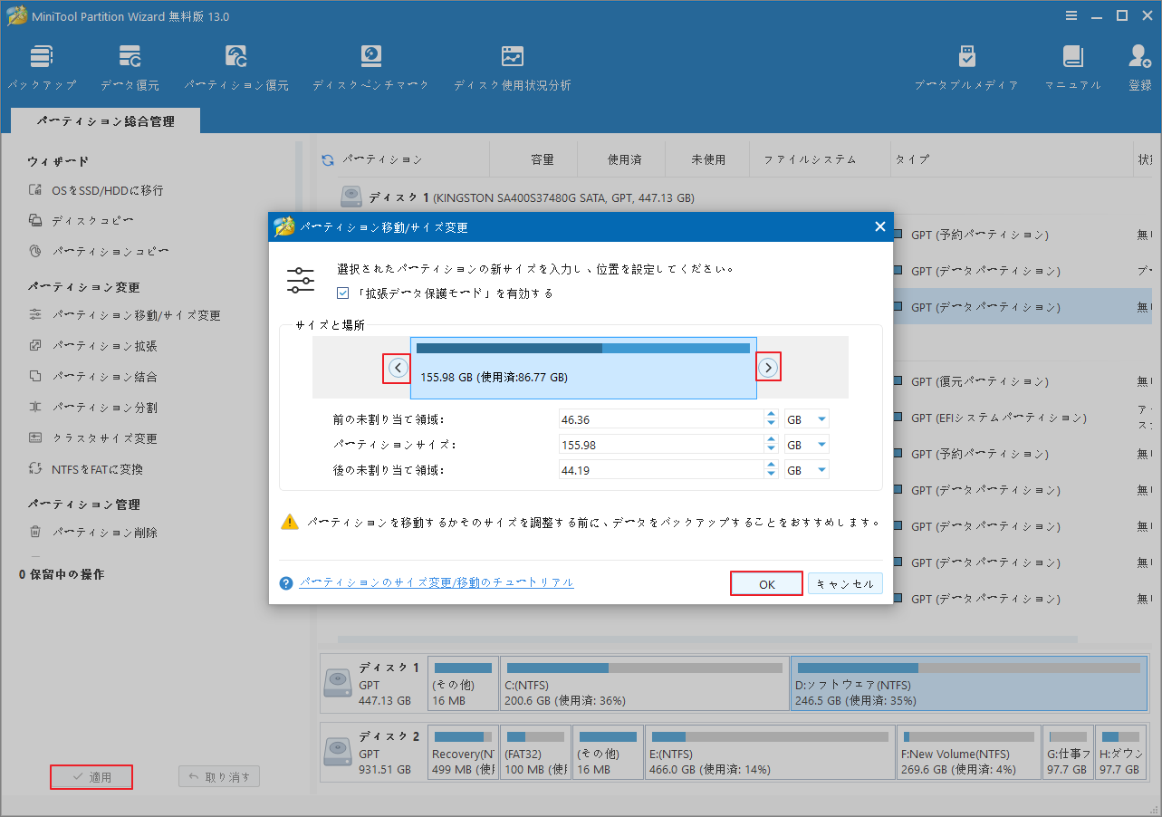Screen dimensions: 1162x817
Task: Click the help question mark in the dialog
Action: [285, 582]
